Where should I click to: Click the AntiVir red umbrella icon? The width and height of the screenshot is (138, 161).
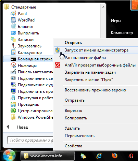click(x=58, y=65)
